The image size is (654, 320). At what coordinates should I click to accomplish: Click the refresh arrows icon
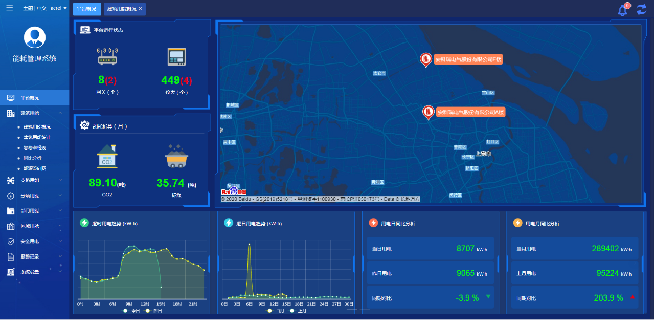641,9
